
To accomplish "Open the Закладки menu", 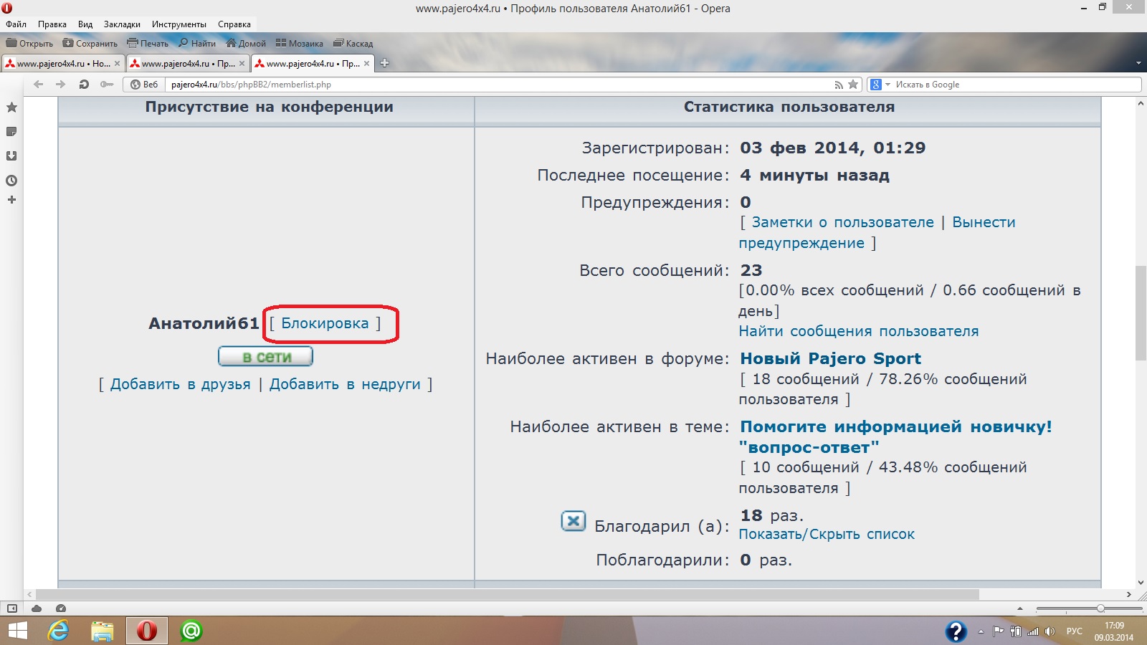I will point(122,24).
